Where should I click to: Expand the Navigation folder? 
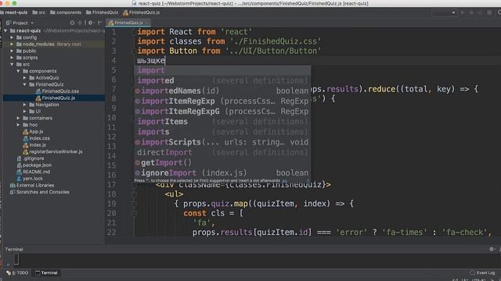(24, 105)
